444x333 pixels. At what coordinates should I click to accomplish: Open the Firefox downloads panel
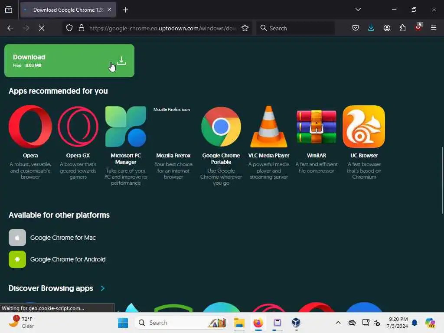click(x=371, y=28)
